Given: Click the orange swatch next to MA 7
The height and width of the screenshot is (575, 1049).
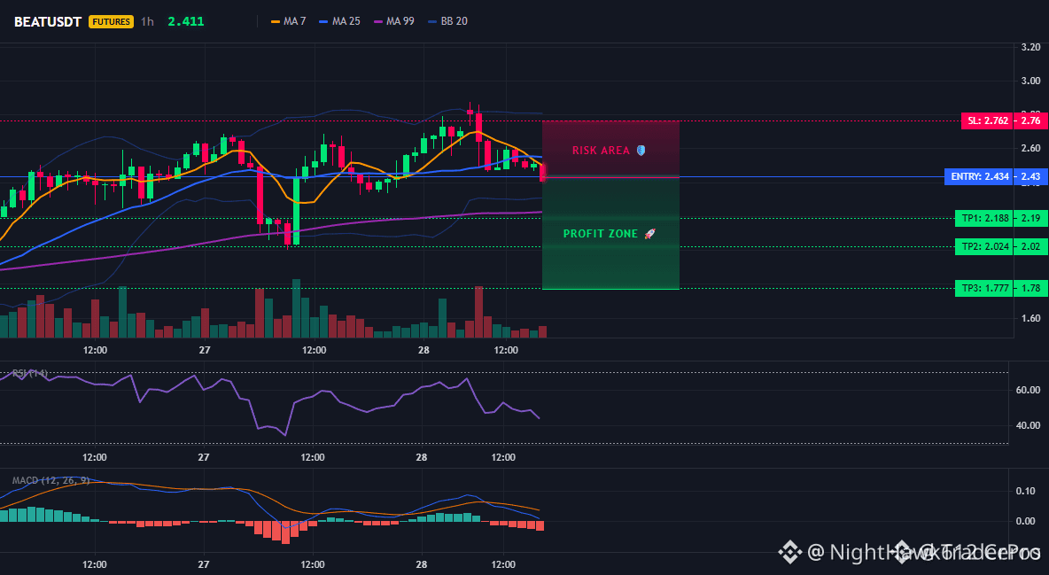Looking at the screenshot, I should tap(275, 21).
